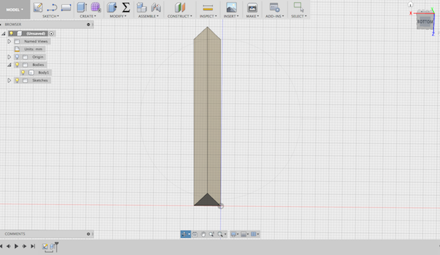Select the Press Pull icon
Viewport: 440px width, 255px height.
111,8
